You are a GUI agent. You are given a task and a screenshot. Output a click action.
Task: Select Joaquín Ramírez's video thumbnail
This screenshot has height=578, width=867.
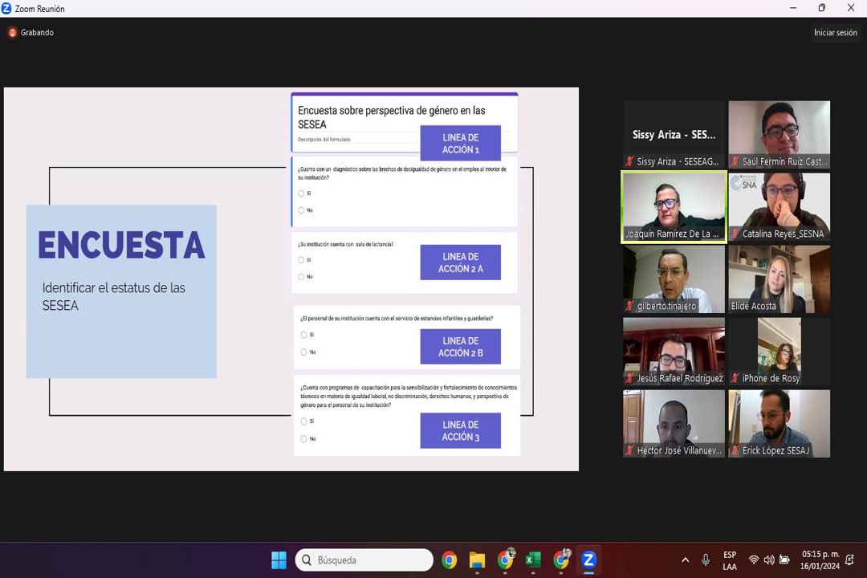tap(674, 206)
